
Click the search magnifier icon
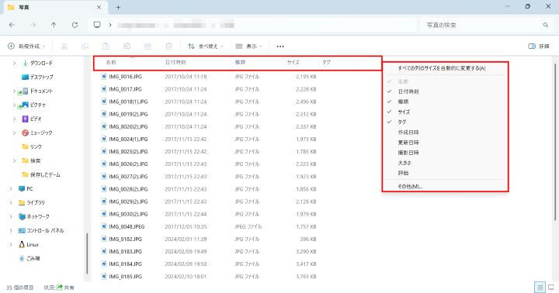click(x=546, y=25)
